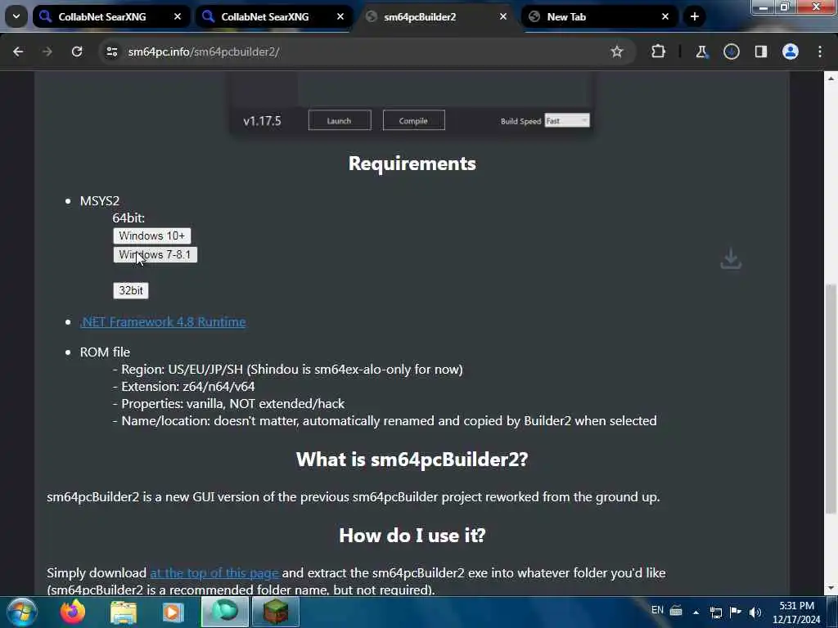This screenshot has width=838, height=628.
Task: Open site information icon in address bar
Action: [111, 52]
